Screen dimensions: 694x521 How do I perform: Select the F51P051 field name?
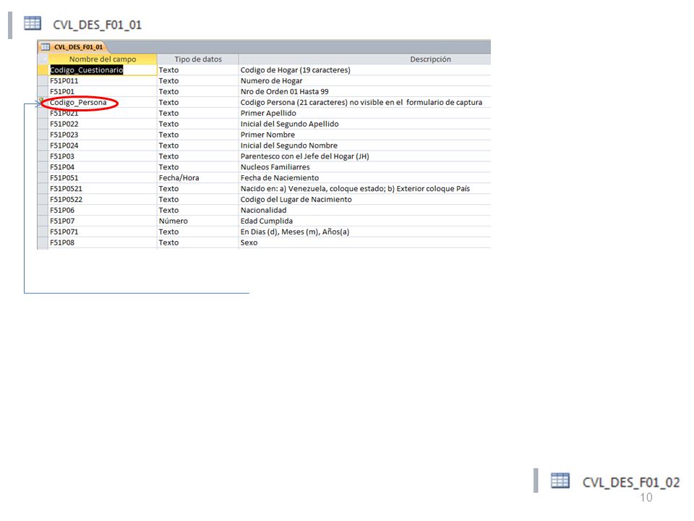64,178
